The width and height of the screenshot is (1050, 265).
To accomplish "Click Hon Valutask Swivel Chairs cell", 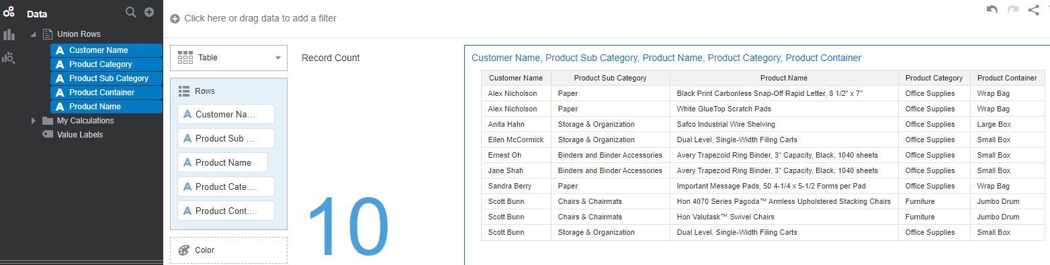I will point(784,217).
